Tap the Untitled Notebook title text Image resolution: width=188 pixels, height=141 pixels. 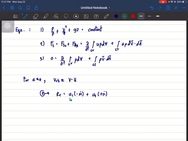(94, 8)
